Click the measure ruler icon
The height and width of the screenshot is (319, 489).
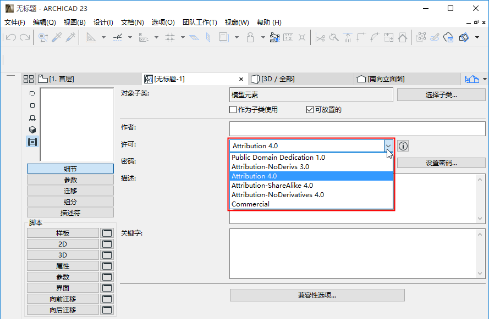point(288,38)
